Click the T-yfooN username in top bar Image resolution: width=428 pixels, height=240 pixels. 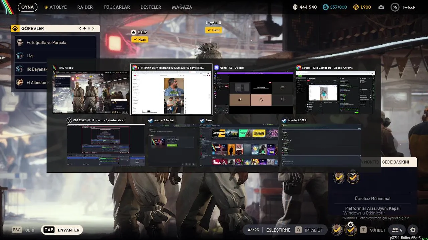tap(409, 7)
